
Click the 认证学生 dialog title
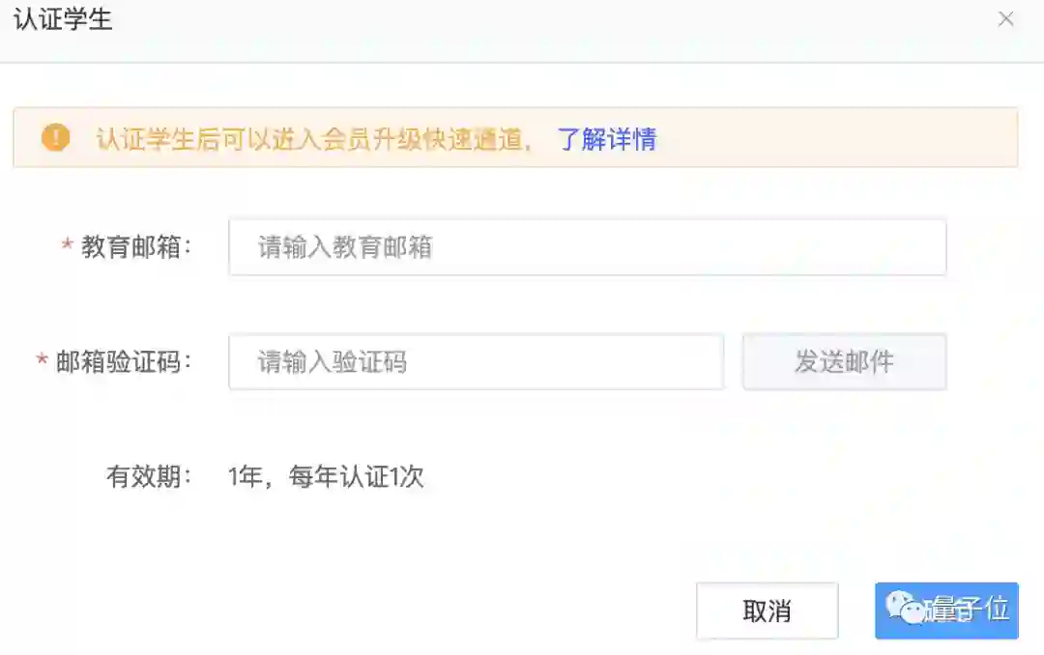[63, 20]
